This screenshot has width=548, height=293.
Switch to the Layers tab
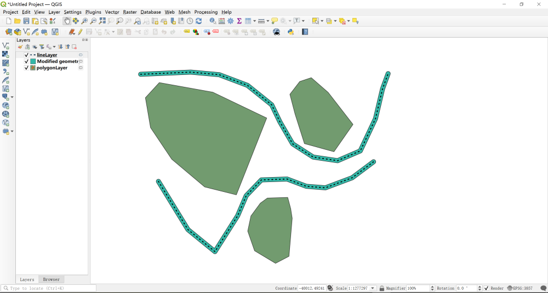coord(27,279)
